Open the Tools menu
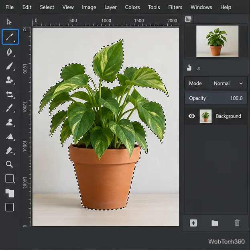250x250 pixels. [x=154, y=7]
